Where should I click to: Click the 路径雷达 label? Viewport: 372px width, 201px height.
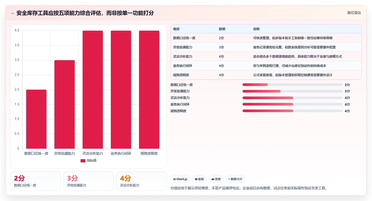click(x=354, y=13)
